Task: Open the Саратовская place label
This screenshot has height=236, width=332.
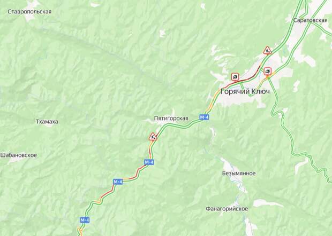Action: pyautogui.click(x=310, y=20)
